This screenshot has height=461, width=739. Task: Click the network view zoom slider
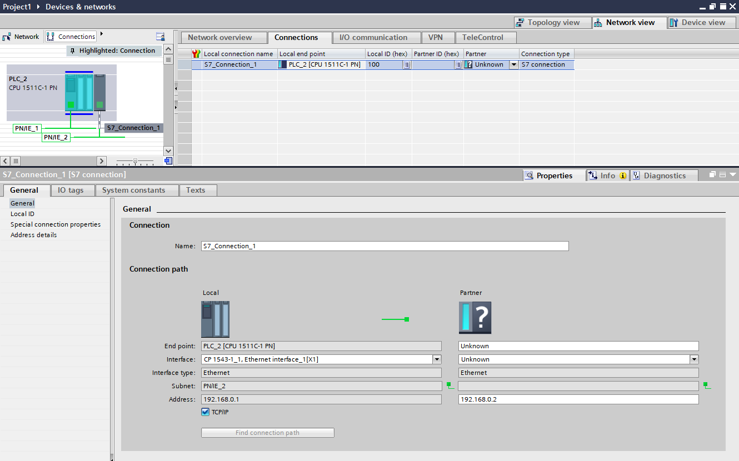pos(135,161)
